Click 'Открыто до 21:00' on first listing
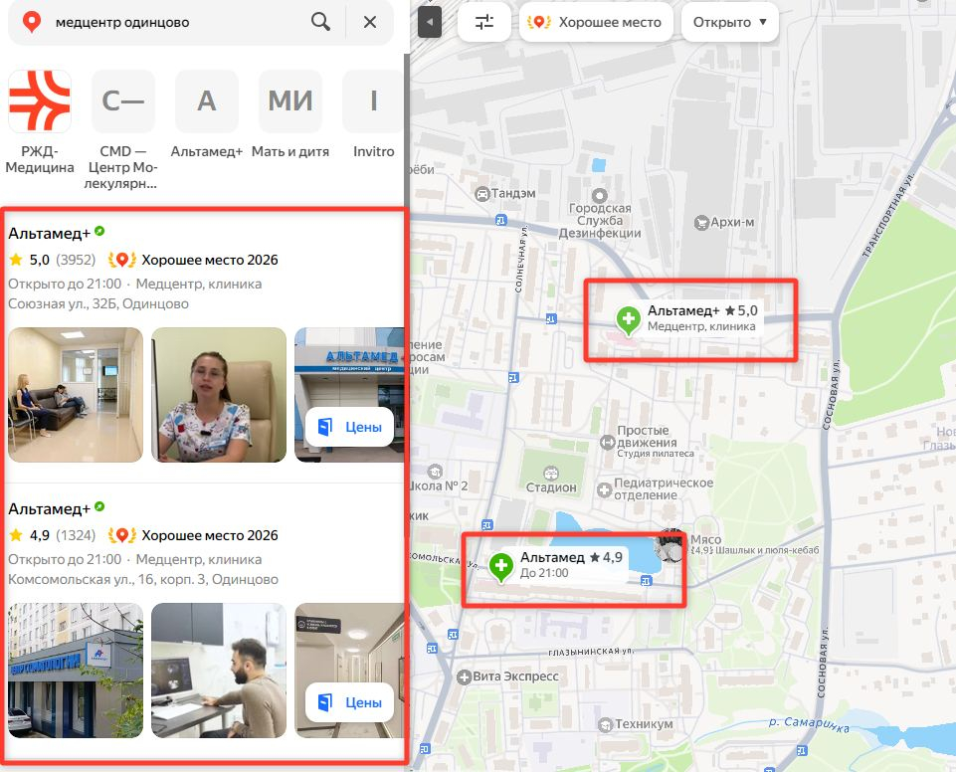Image resolution: width=956 pixels, height=772 pixels. pos(65,284)
